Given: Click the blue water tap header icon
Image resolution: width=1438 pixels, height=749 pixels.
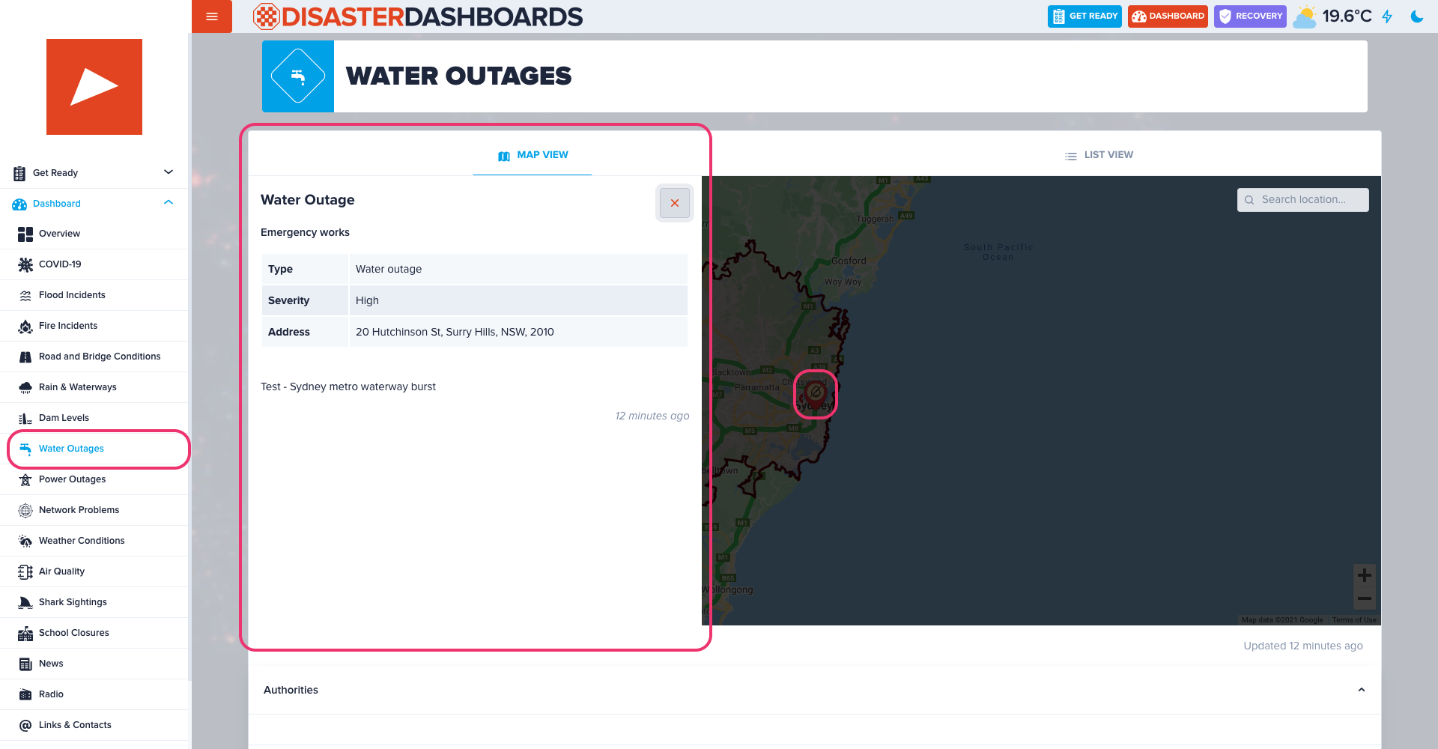Looking at the screenshot, I should tap(298, 76).
